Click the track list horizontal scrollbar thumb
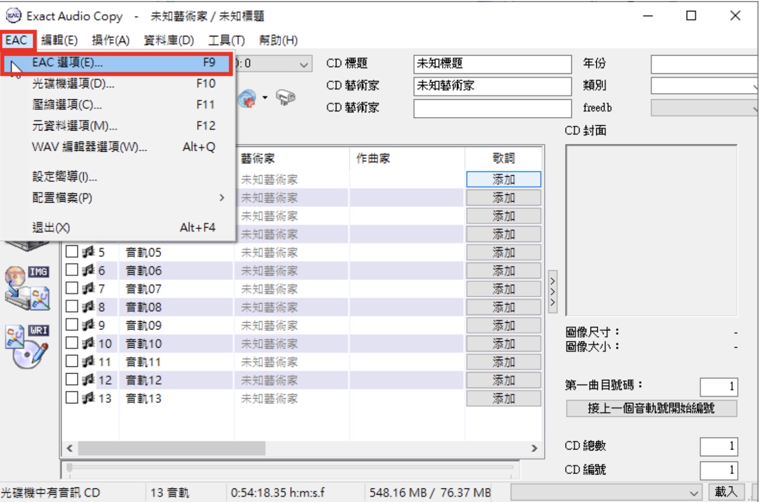This screenshot has width=759, height=502. pyautogui.click(x=172, y=448)
